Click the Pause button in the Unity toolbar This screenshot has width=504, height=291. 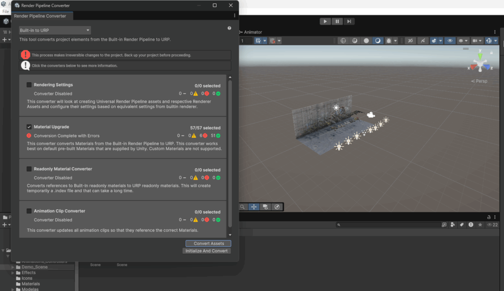point(337,21)
